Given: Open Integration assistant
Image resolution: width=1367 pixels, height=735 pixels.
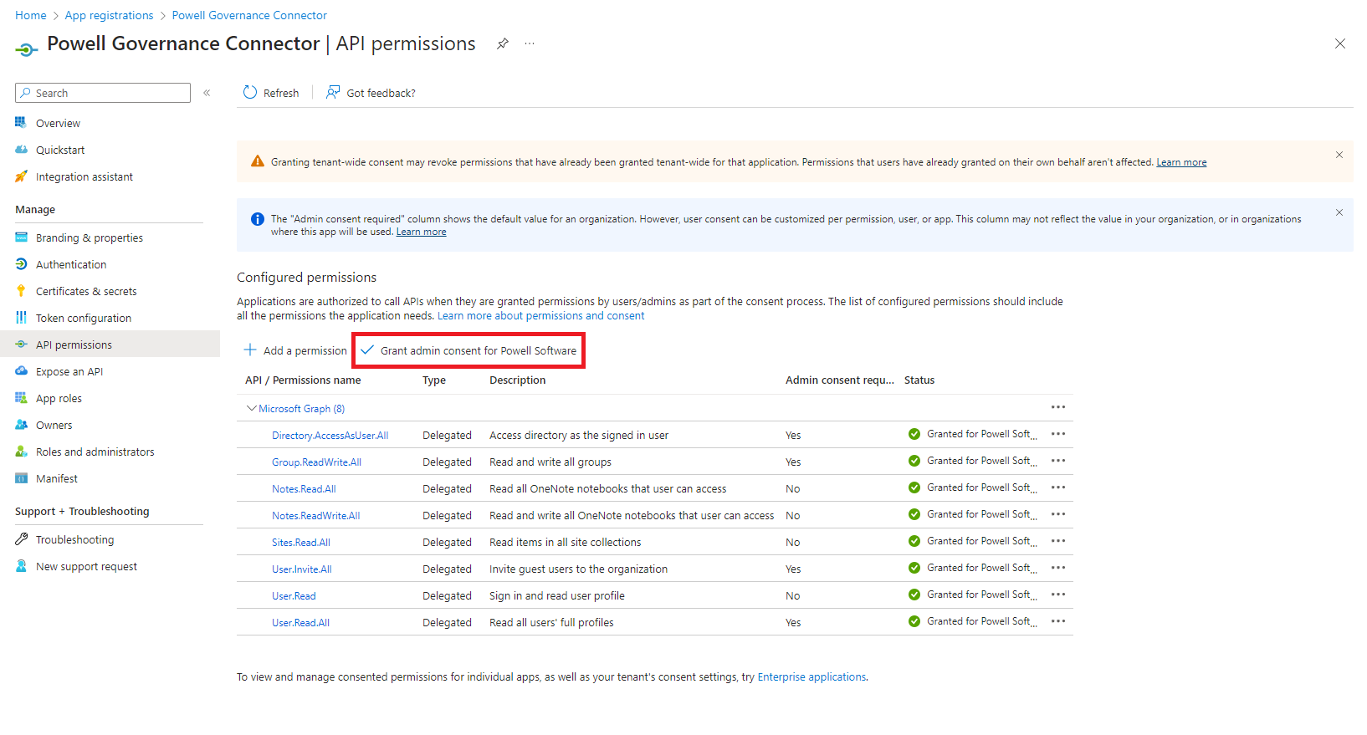Looking at the screenshot, I should (x=84, y=176).
